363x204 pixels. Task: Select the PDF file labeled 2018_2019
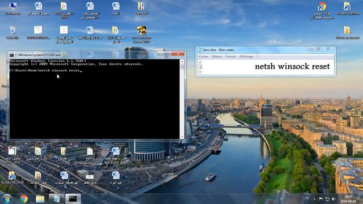(12, 155)
